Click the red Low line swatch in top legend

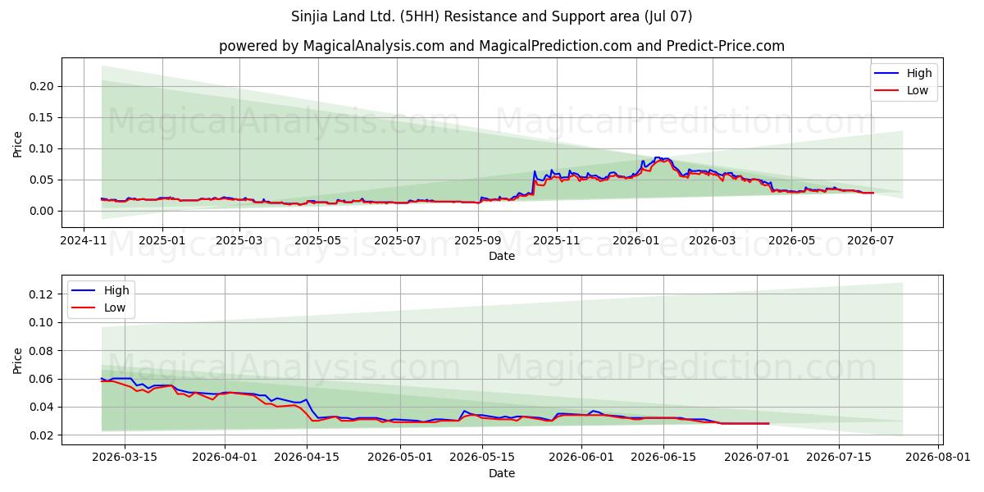click(888, 92)
